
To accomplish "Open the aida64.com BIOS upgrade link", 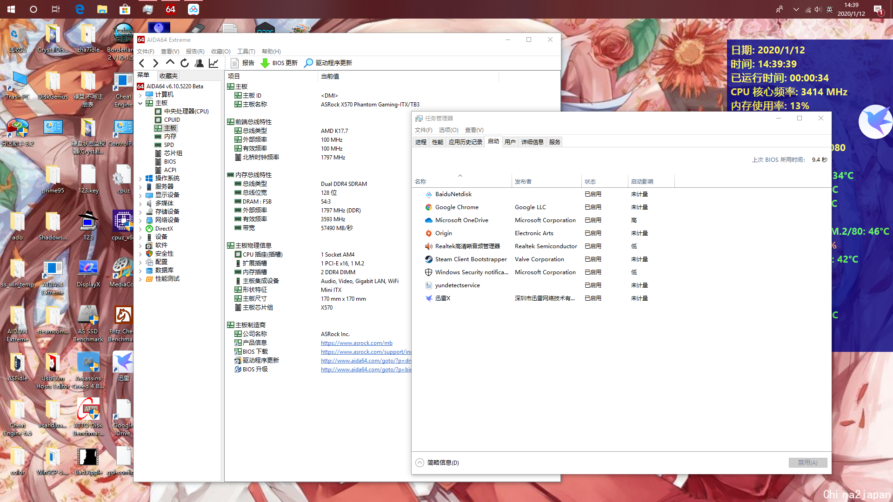I will pos(366,370).
